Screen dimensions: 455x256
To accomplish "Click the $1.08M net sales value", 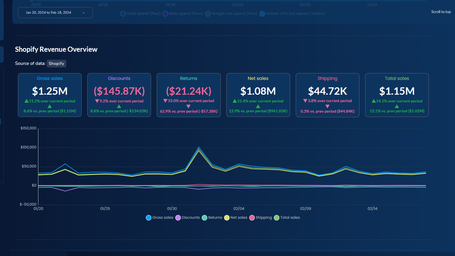I will tap(258, 91).
